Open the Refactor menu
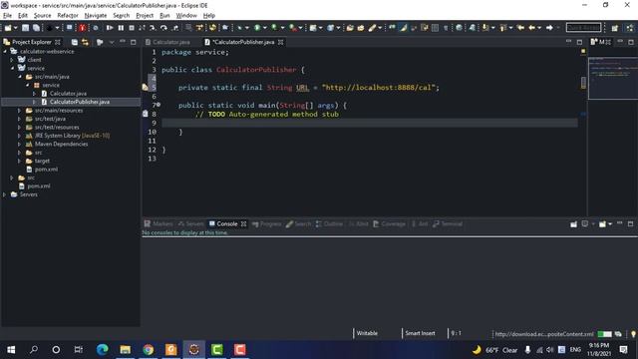The width and height of the screenshot is (638, 359). (x=68, y=16)
